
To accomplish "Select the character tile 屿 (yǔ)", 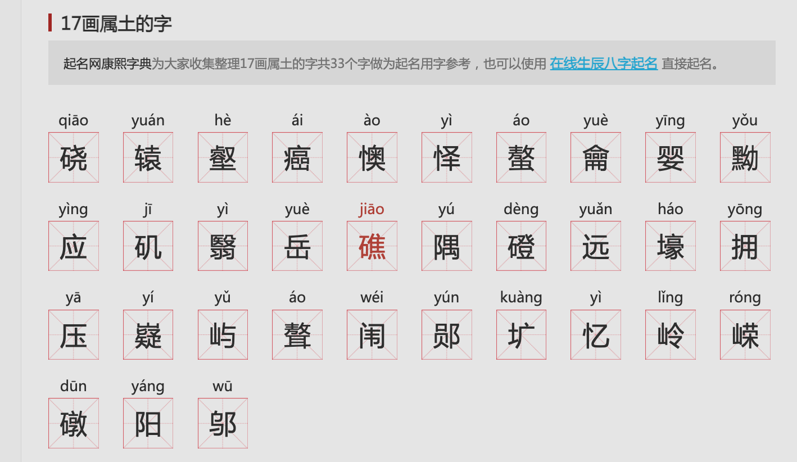I will pos(223,335).
